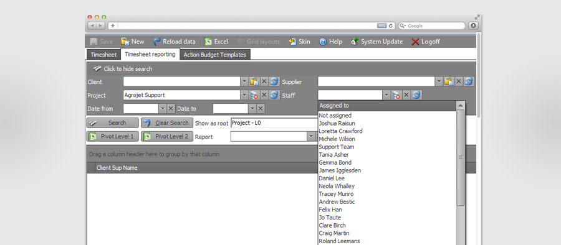Click the RSS badge in address bar
Screen dimensions: 561x245
click(x=381, y=25)
